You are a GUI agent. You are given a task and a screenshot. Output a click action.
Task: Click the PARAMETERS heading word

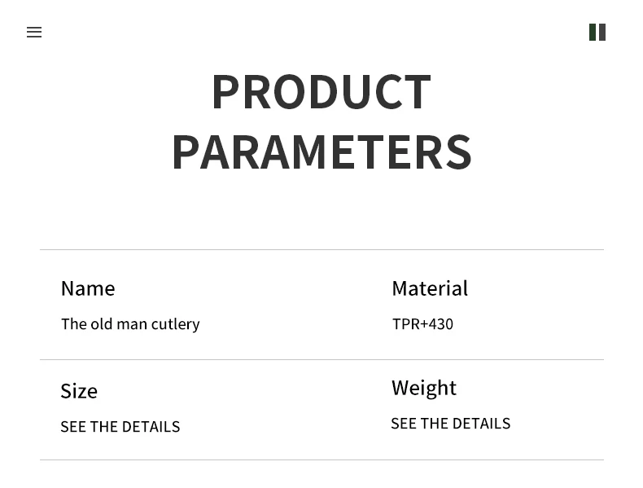click(x=321, y=152)
